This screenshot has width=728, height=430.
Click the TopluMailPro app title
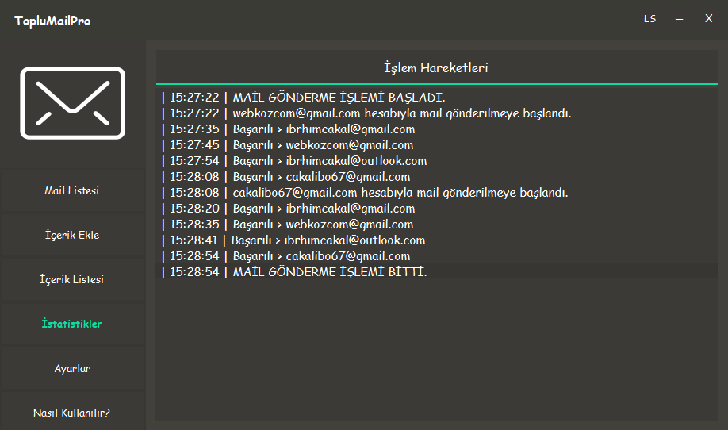tap(52, 21)
